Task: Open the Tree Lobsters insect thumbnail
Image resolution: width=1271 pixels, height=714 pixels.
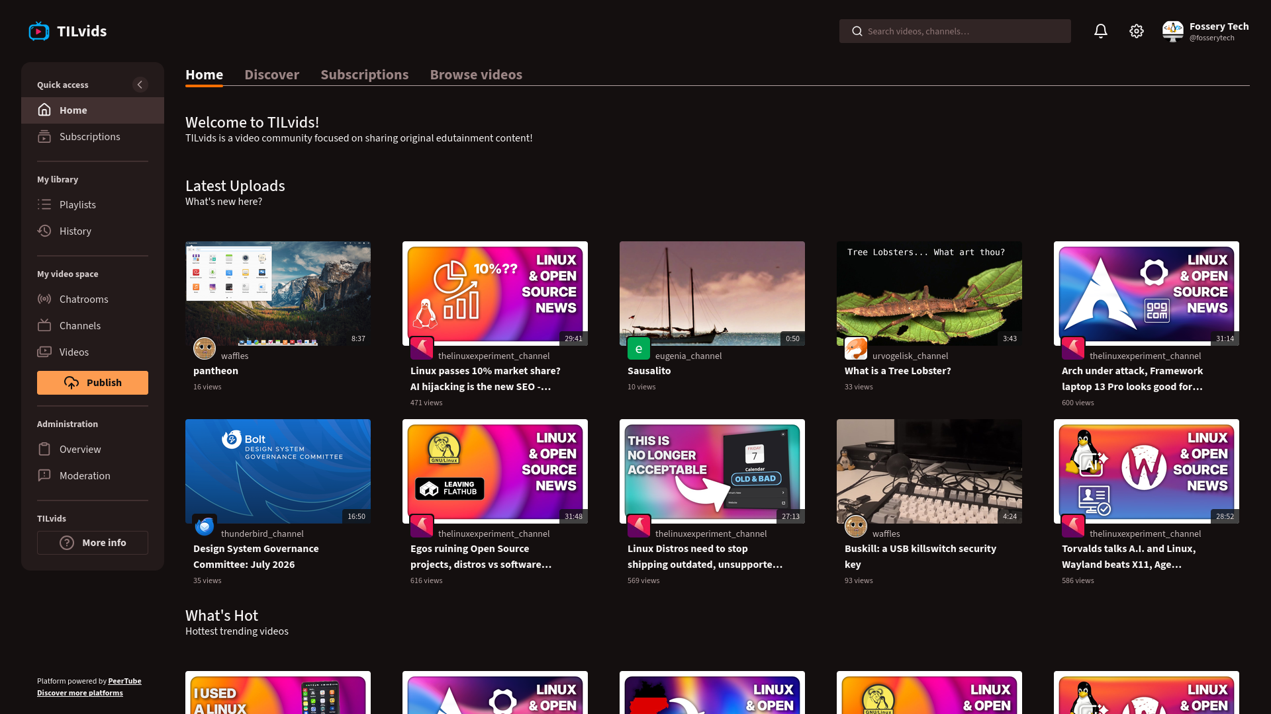Action: [929, 293]
